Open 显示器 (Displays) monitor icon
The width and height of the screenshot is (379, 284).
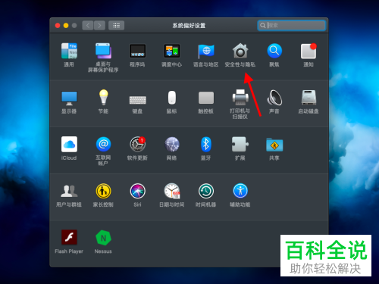coord(69,98)
